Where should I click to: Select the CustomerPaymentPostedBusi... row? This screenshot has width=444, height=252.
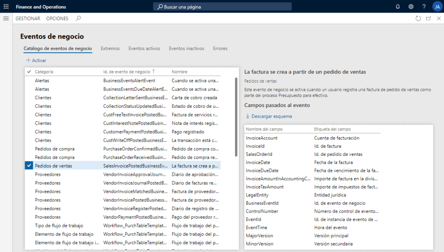[123, 132]
